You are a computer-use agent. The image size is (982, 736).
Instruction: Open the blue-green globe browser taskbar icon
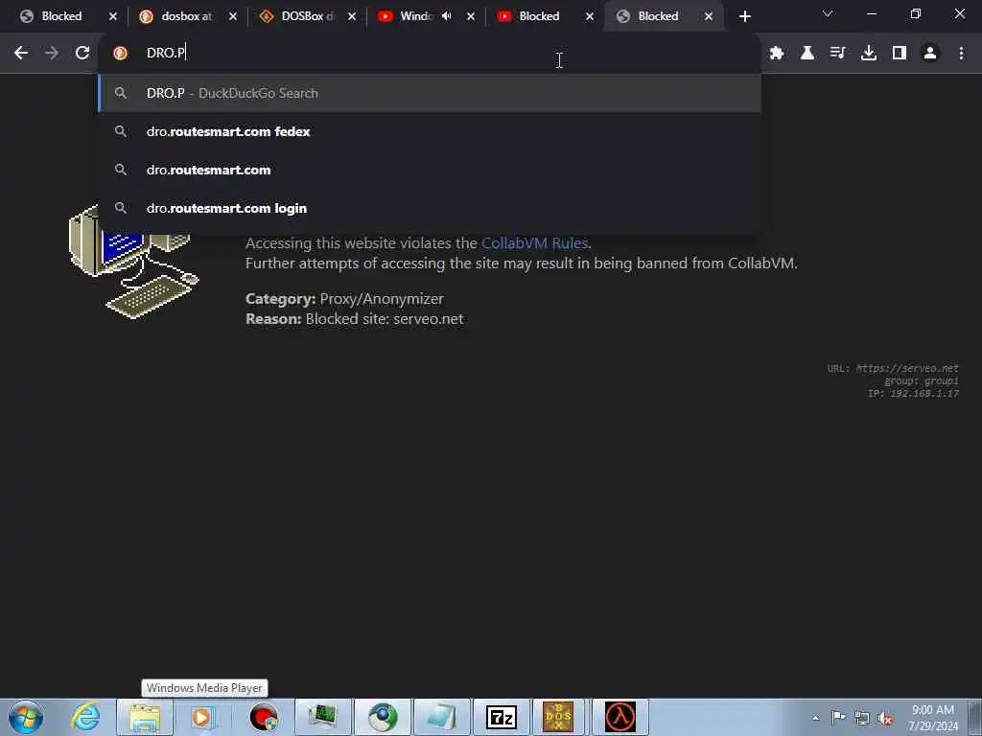[383, 717]
